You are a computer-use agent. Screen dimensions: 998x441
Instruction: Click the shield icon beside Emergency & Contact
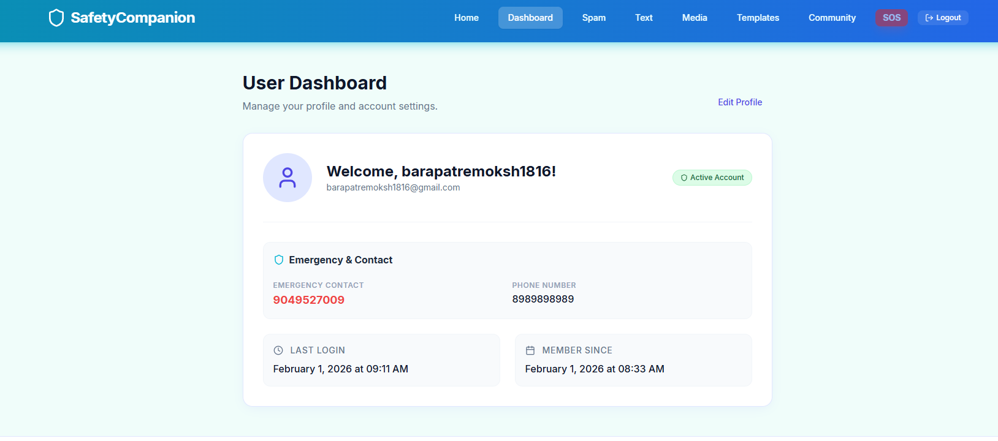[279, 260]
